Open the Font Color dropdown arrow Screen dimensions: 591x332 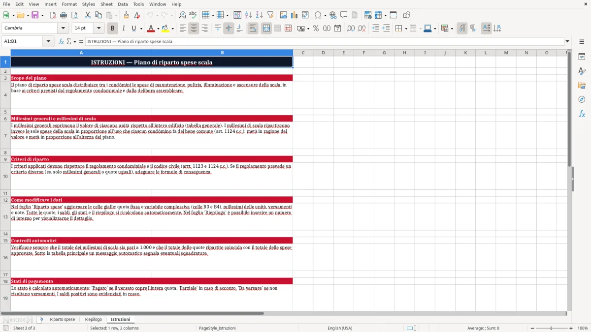click(158, 29)
